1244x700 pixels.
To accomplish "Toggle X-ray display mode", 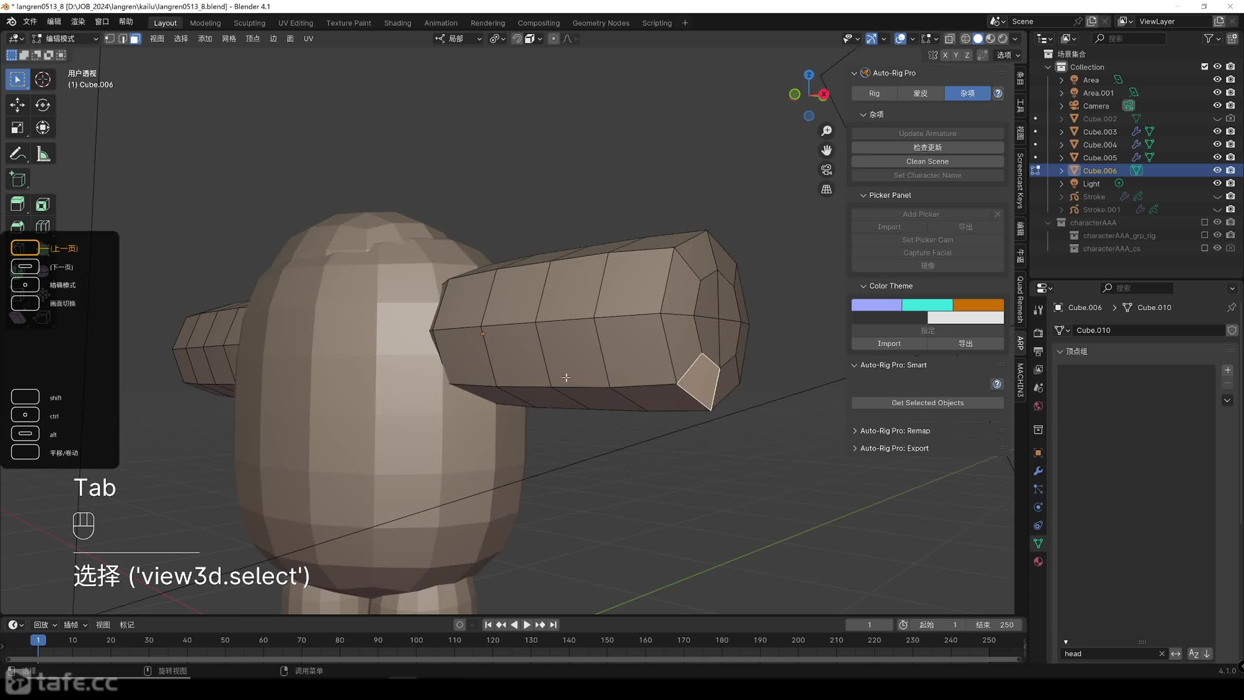I will tap(950, 39).
